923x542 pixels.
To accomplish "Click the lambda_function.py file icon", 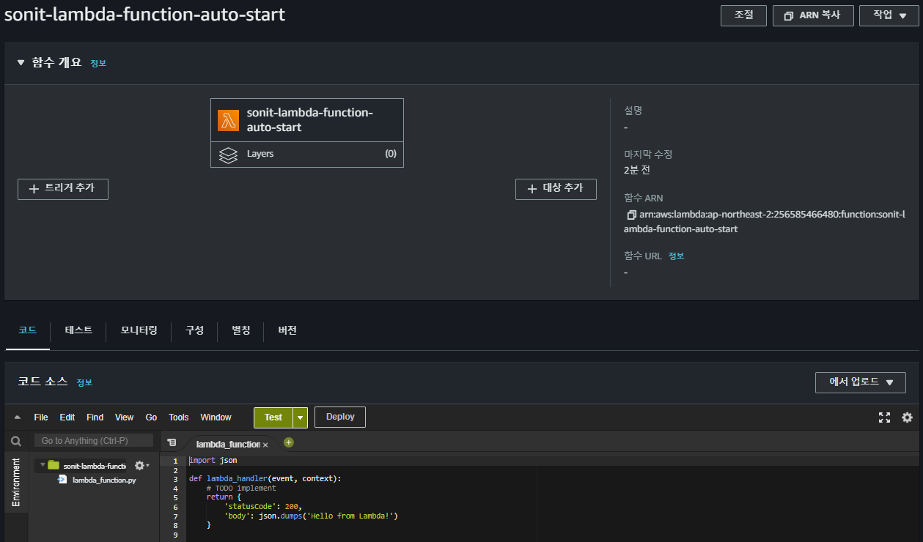I will (62, 480).
